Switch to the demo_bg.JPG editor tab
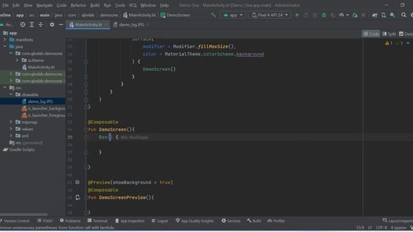Viewport: 413px width, 232px height. pos(131,24)
